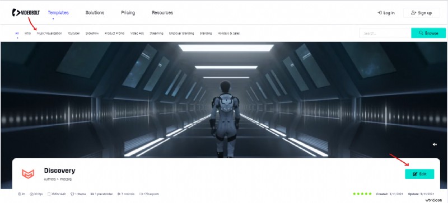Click the 2560x1440 resolution text
This screenshot has height=203, width=448.
59,194
